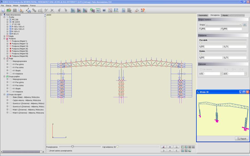Select Podpora (Węzeł 59) in tree
The height and width of the screenshot is (156, 250).
[20, 54]
